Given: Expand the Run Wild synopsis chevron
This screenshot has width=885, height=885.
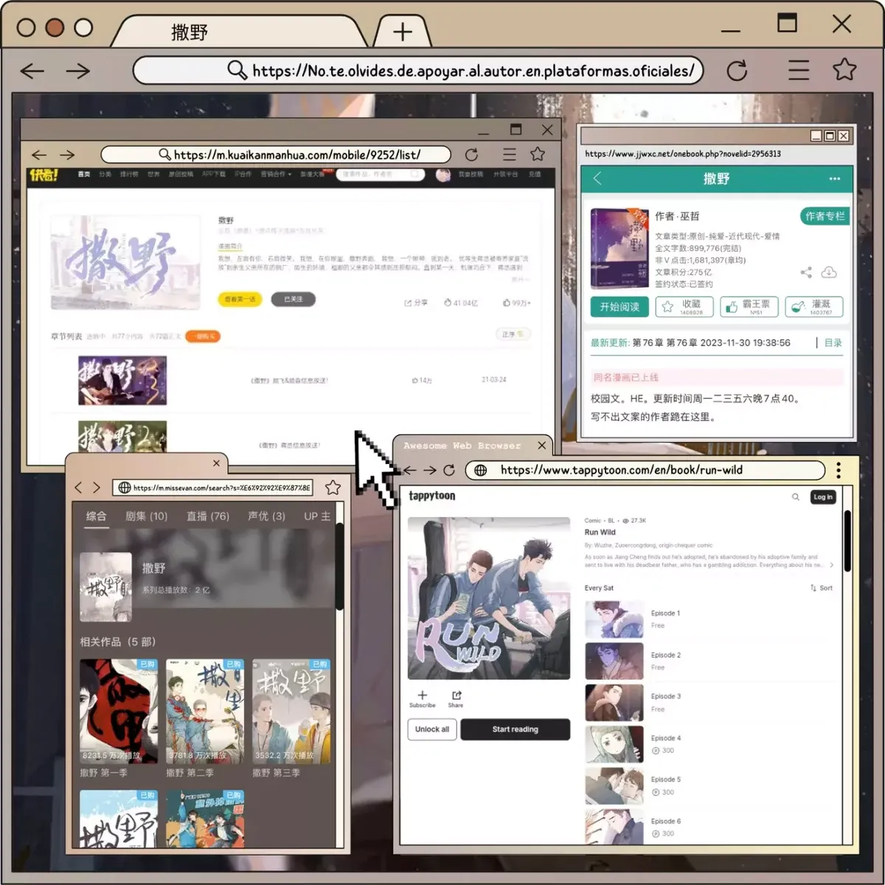Looking at the screenshot, I should 832,565.
